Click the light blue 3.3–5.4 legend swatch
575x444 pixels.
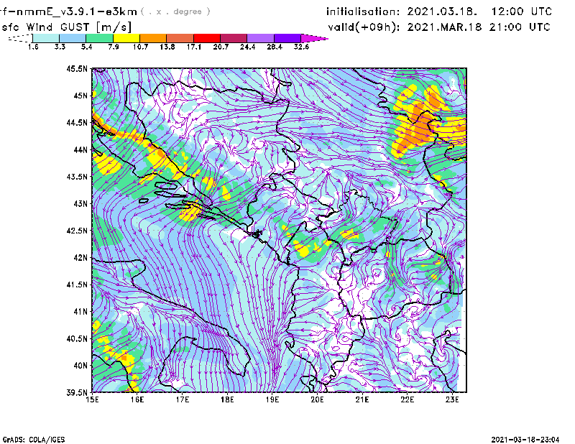point(73,38)
